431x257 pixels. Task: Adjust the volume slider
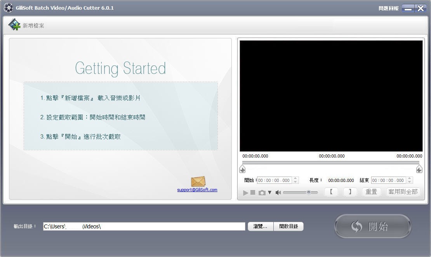click(300, 192)
